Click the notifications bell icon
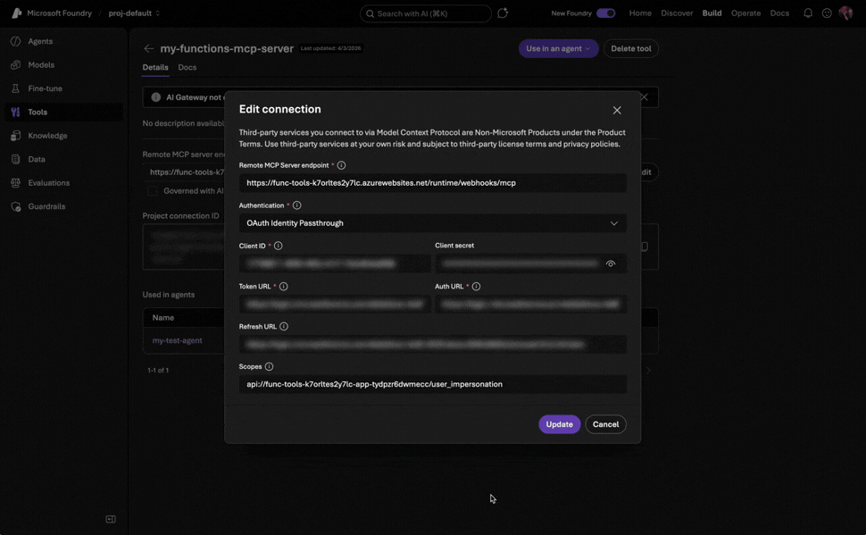866x535 pixels. [x=806, y=12]
